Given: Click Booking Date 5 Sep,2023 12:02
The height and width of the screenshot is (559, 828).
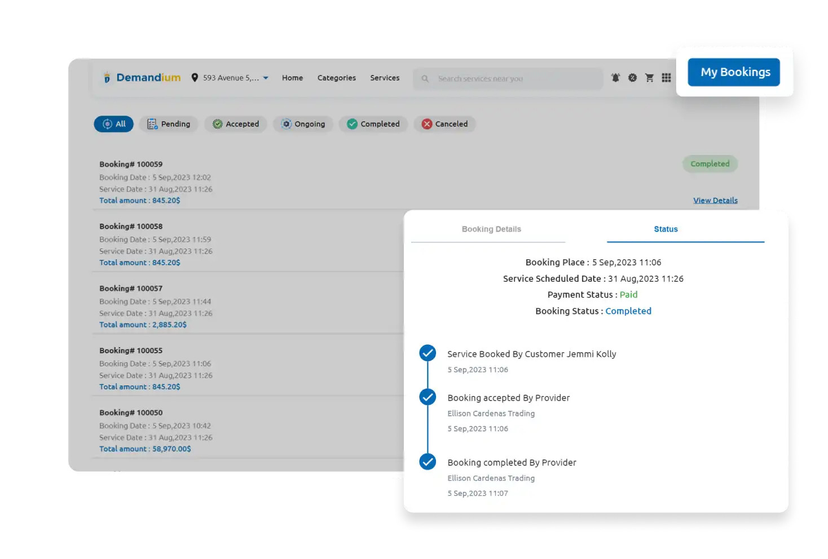Looking at the screenshot, I should coord(155,178).
